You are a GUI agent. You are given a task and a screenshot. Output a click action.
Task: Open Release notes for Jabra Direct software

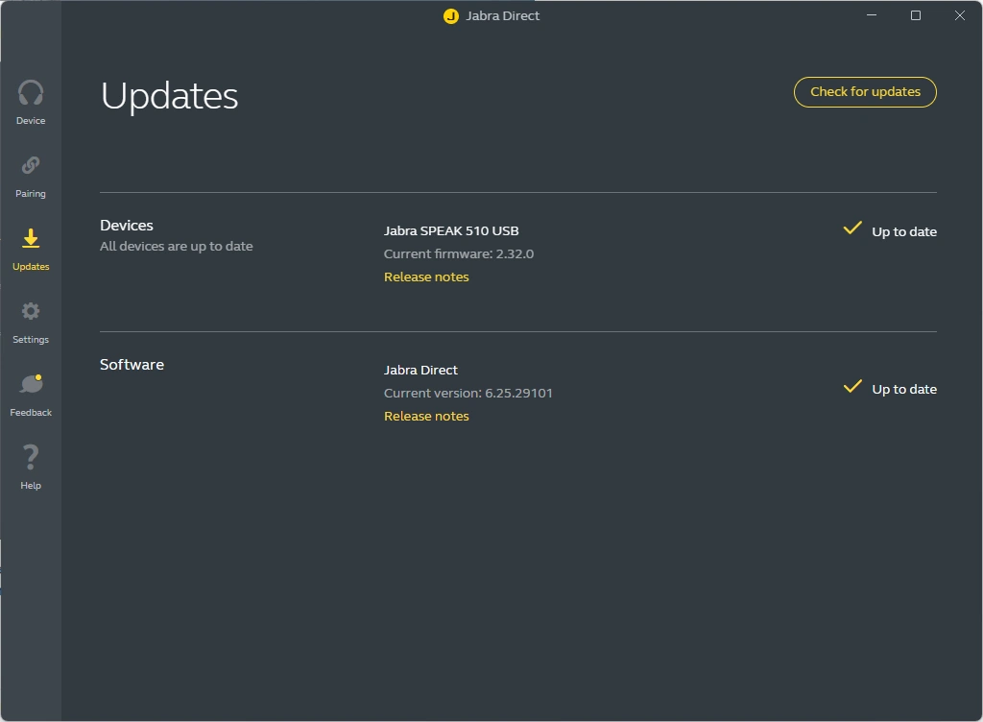click(426, 417)
